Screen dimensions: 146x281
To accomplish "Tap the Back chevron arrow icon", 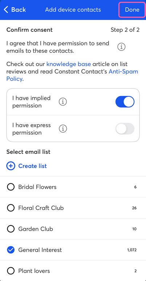I will click(6, 10).
